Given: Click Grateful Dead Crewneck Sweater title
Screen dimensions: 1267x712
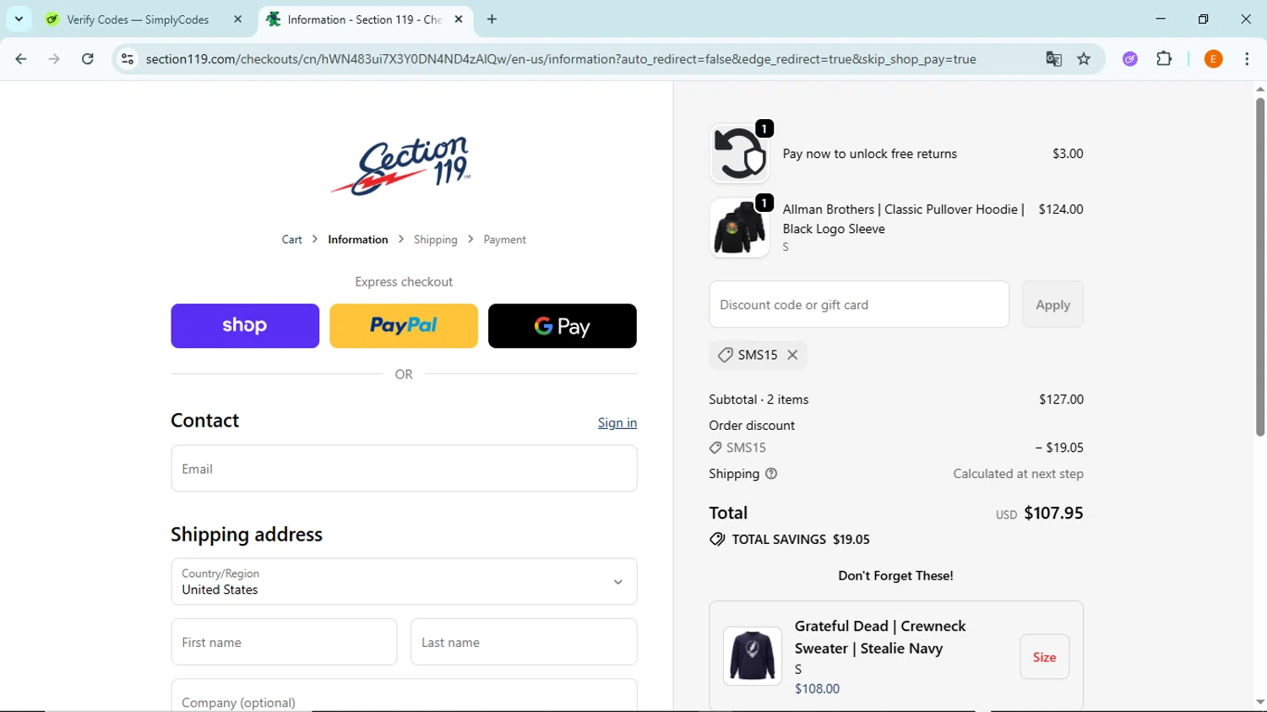Looking at the screenshot, I should [880, 637].
